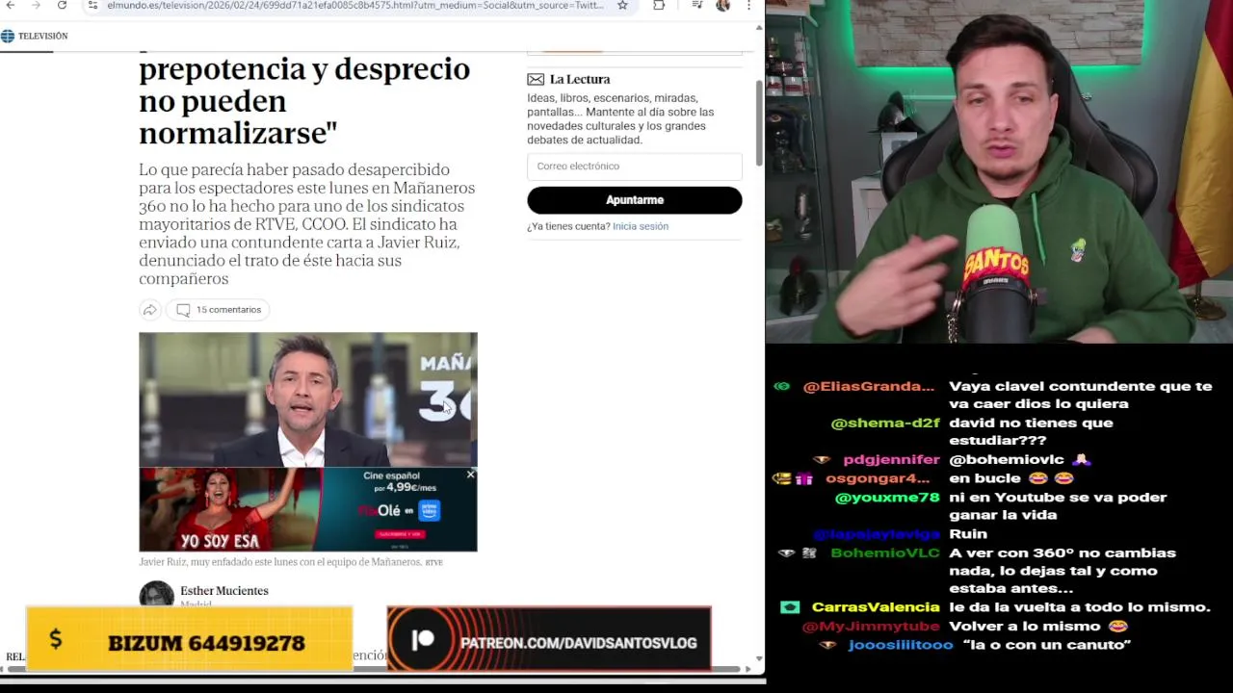Screen dimensions: 1233x693
Task: Open the Televisión section link
Action: point(42,37)
